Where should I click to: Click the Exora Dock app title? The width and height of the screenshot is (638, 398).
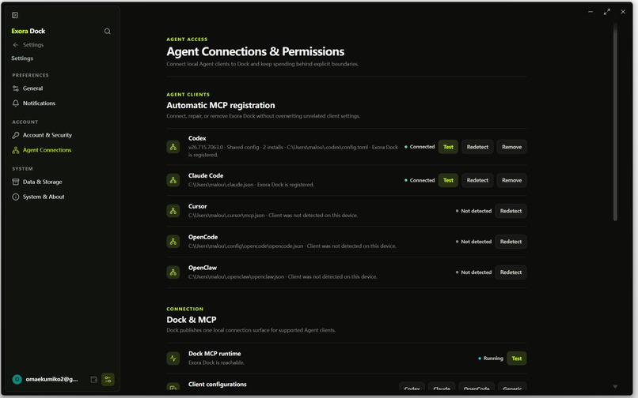(x=28, y=31)
